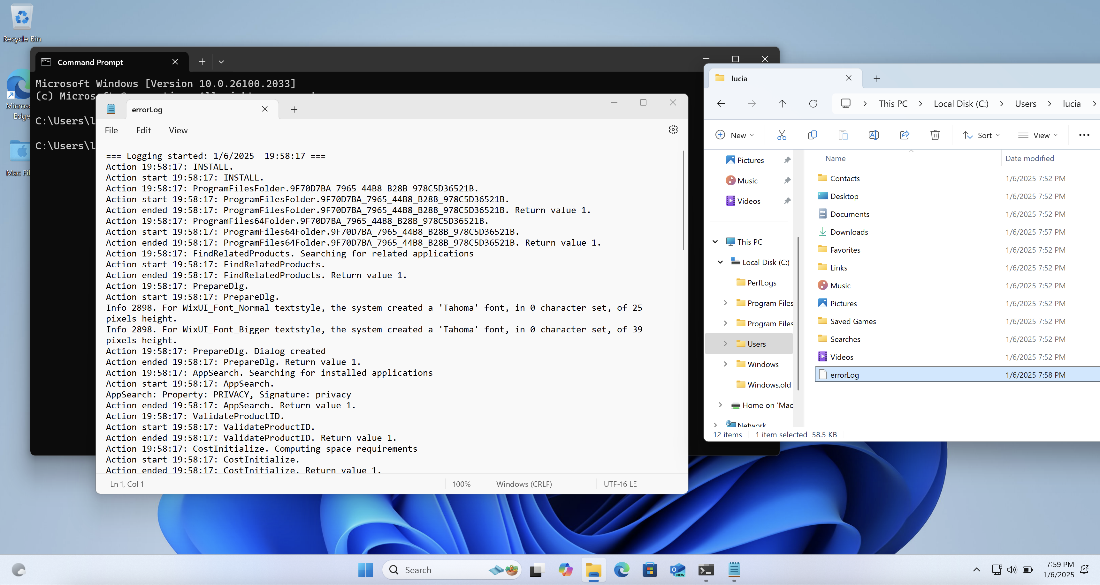
Task: Collapse the This PC tree node
Action: tap(715, 242)
